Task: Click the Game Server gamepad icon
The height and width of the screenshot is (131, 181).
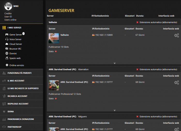Action: tap(7, 34)
